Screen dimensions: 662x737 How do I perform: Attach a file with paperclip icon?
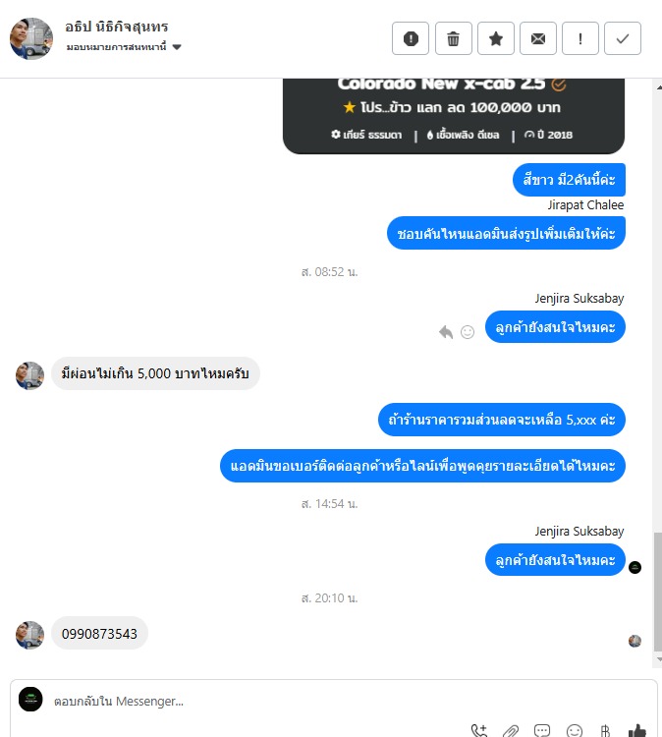coord(510,730)
